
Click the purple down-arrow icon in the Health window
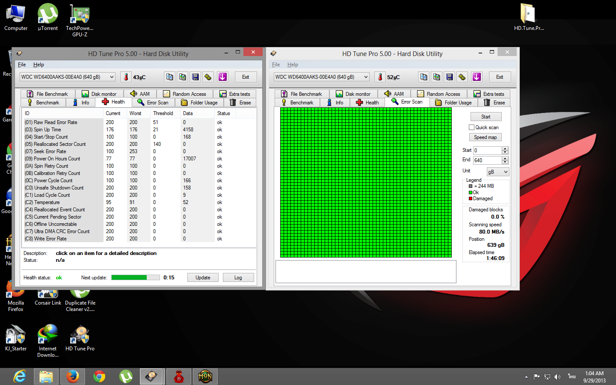(222, 77)
